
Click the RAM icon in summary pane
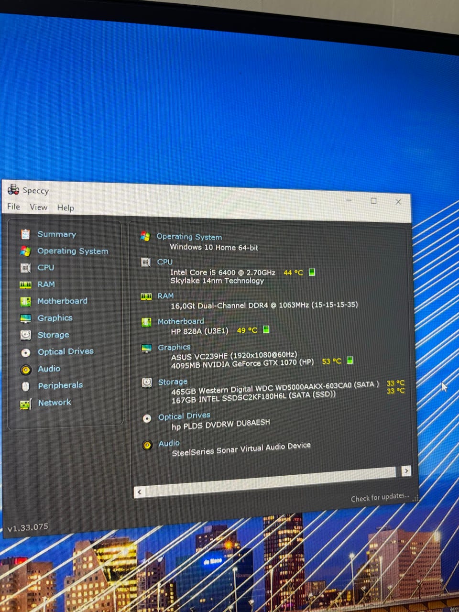[x=146, y=296]
